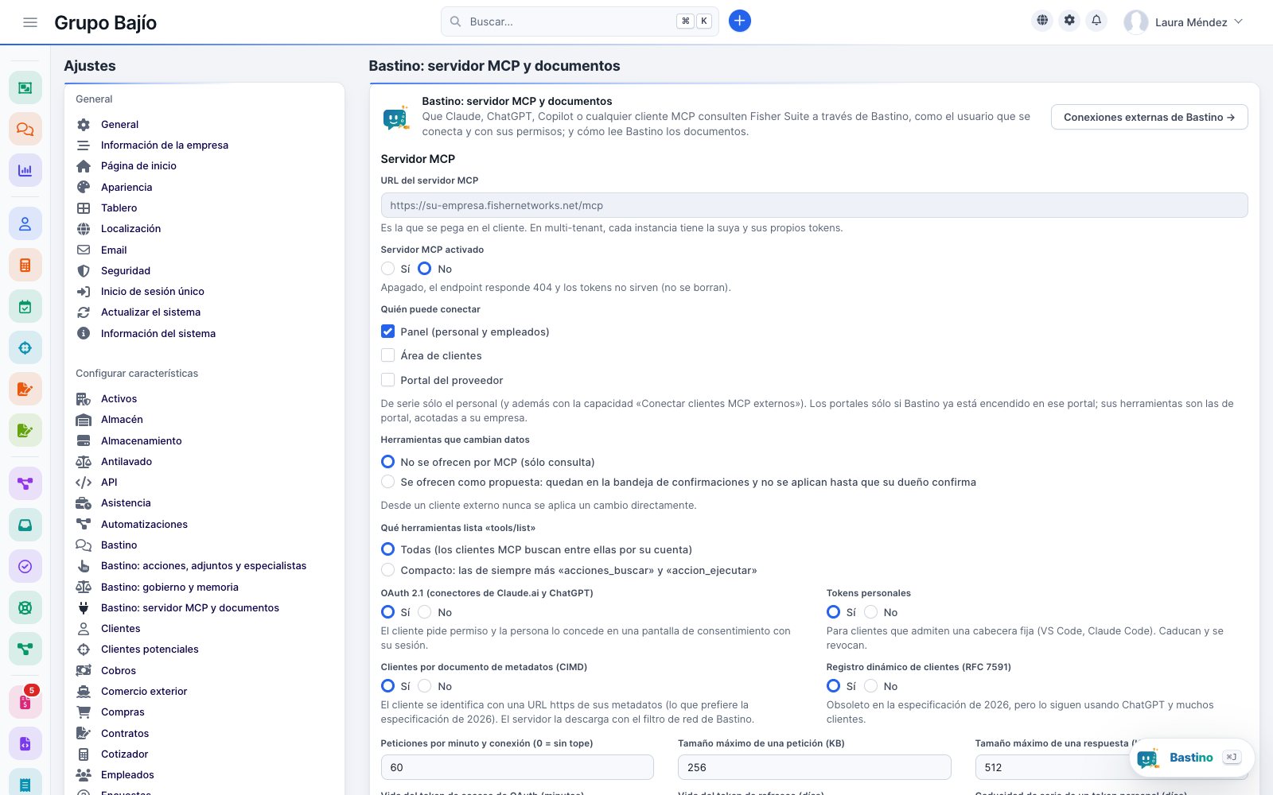Open Clientes potenciales settings
The image size is (1273, 795).
pos(150,649)
